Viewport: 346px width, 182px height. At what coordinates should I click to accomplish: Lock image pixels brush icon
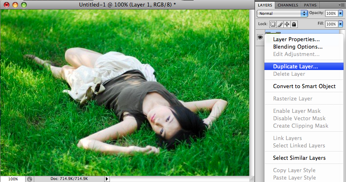(280, 24)
